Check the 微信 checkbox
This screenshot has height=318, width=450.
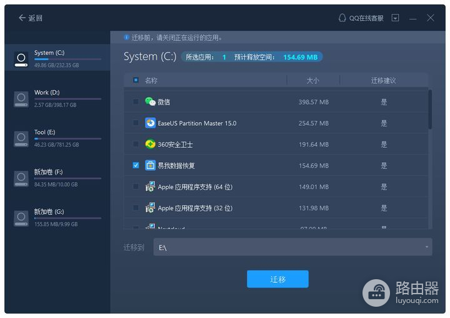click(x=136, y=101)
